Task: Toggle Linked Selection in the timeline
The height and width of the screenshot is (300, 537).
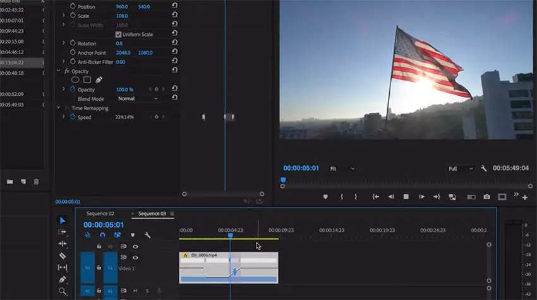Action: 118,235
